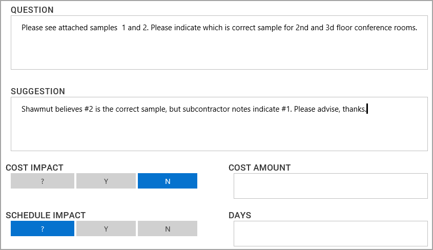Click the SUGGESTION section label
Screen dimensions: 433x250
(38, 91)
